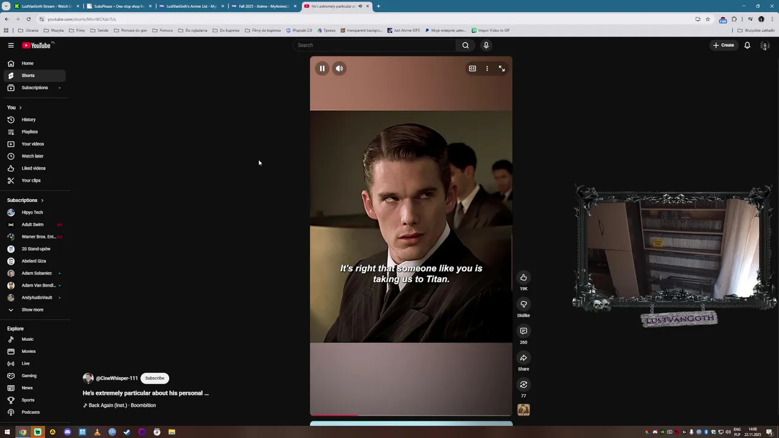Share this Short
779x438 pixels.
(523, 358)
